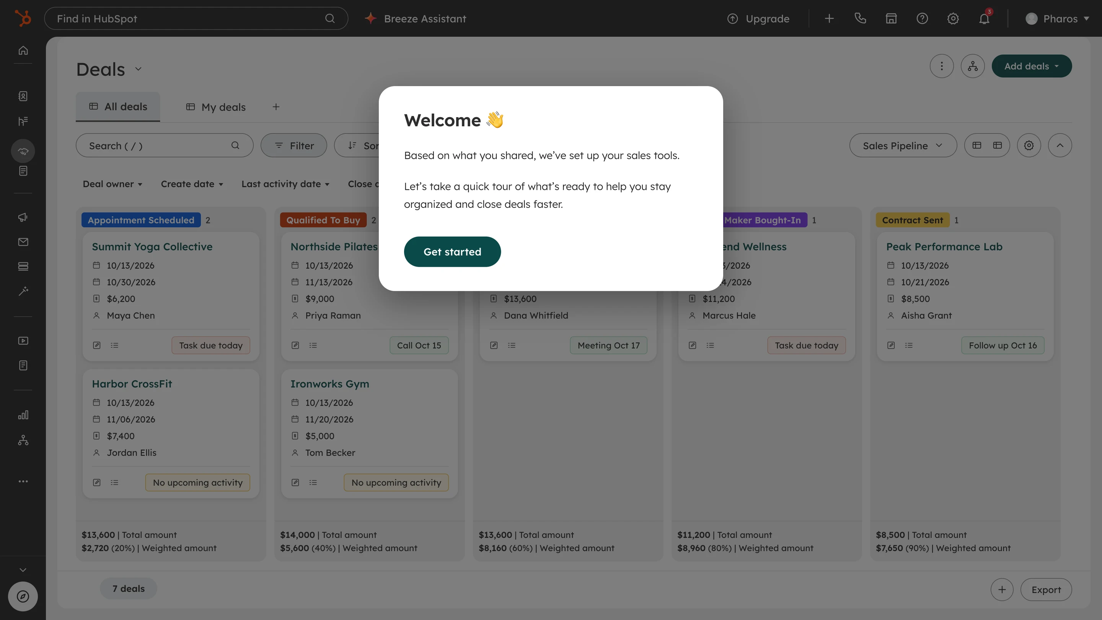Open the compass guide icon at bottom left
Viewport: 1102px width, 620px height.
[23, 596]
